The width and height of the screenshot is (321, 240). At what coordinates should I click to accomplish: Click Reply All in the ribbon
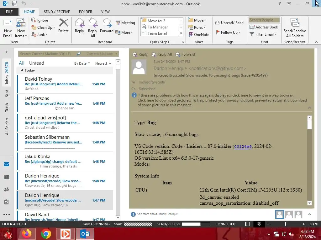(92, 28)
